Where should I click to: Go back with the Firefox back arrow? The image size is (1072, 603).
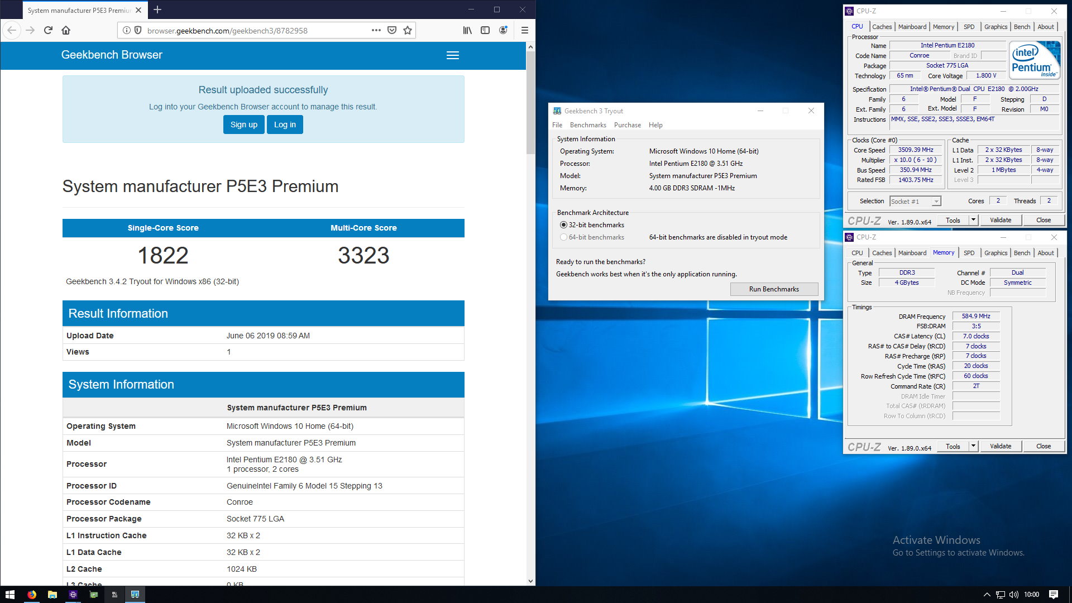(12, 30)
